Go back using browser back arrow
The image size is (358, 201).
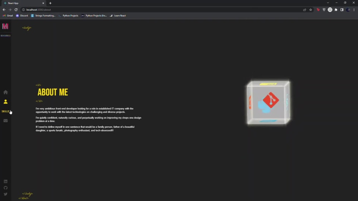pos(4,10)
